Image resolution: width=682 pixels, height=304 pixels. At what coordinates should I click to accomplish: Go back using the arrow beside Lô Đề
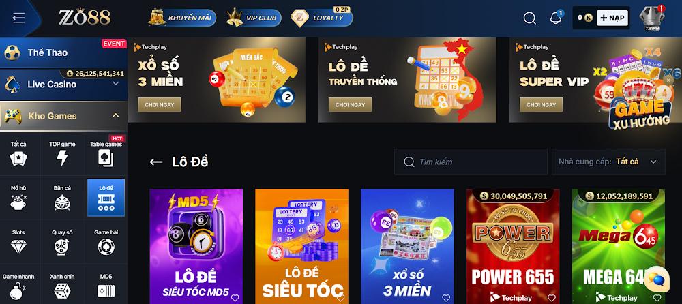tap(155, 162)
